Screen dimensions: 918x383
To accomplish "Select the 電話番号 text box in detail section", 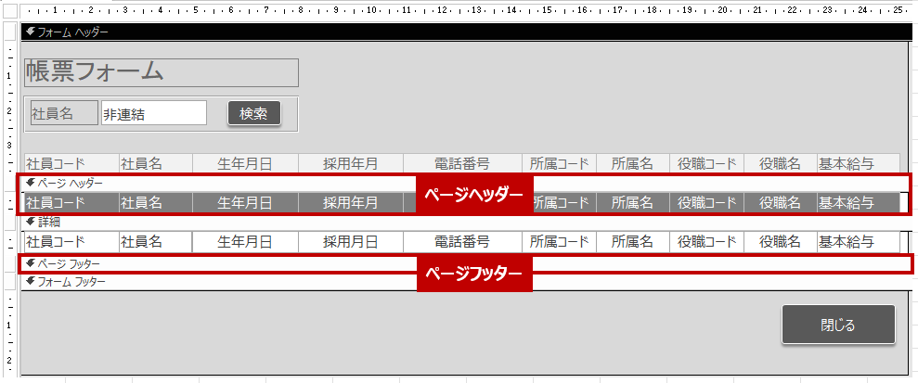I will tap(462, 242).
